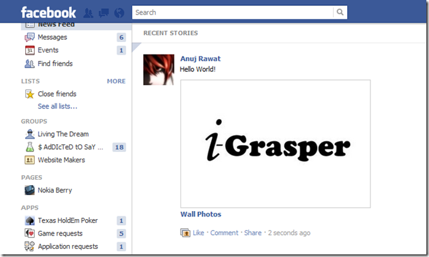Image resolution: width=429 pixels, height=257 pixels.
Task: Open Nokia Berry page
Action: pyautogui.click(x=55, y=190)
